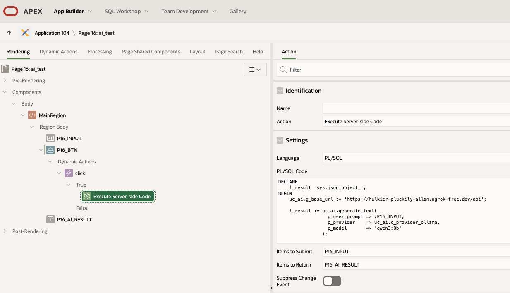This screenshot has height=293, width=510.
Task: Click the P16_AI_RESULT item icon
Action: pos(50,220)
